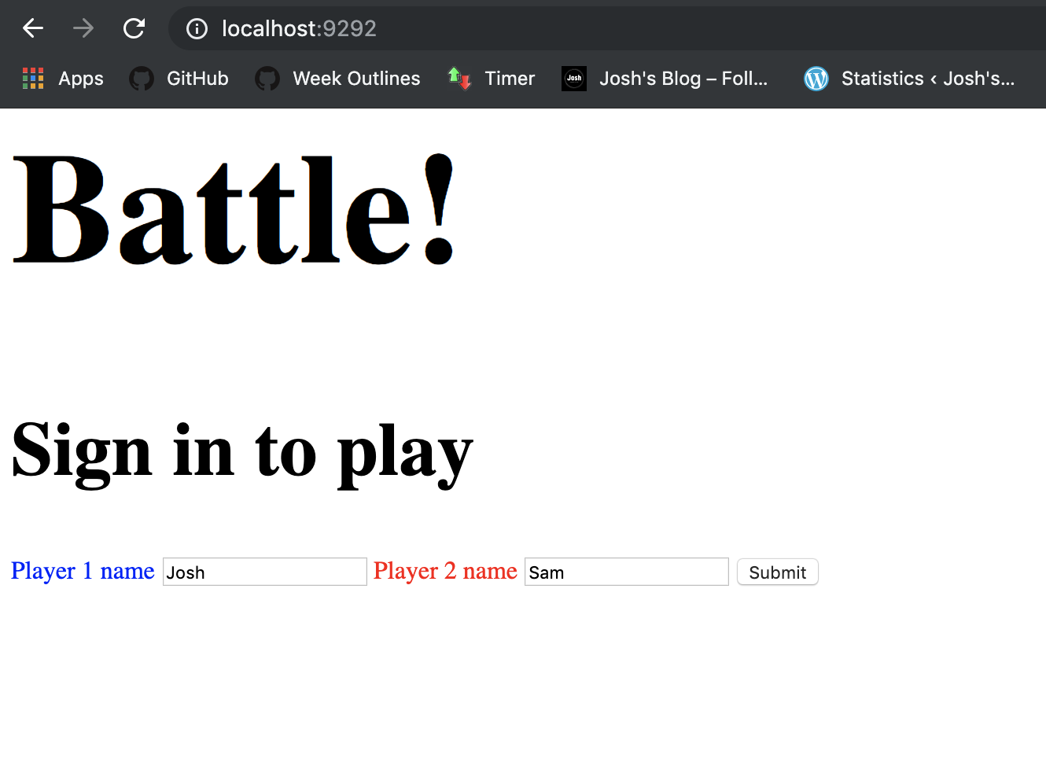The width and height of the screenshot is (1046, 758).
Task: Open site information icon beside the URL
Action: click(197, 29)
